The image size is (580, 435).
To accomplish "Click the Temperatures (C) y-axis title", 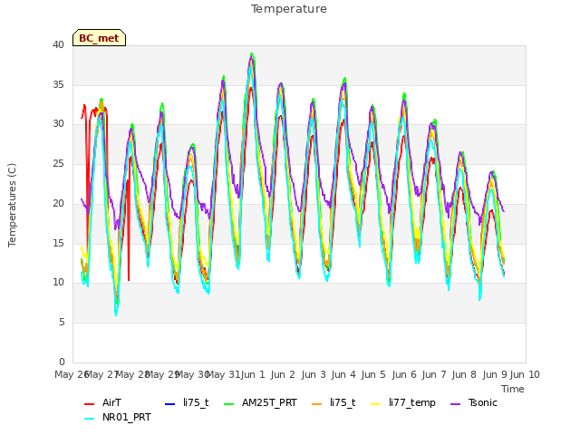I will 12,205.
